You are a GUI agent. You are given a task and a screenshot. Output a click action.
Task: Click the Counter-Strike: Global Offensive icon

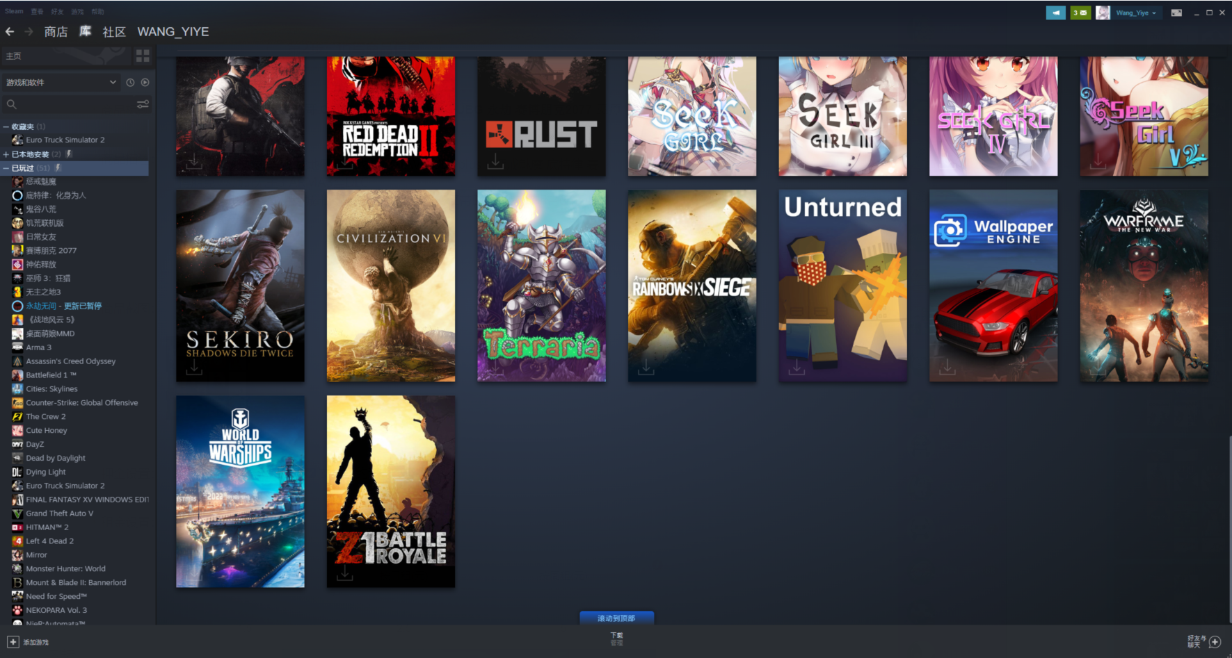tap(17, 403)
